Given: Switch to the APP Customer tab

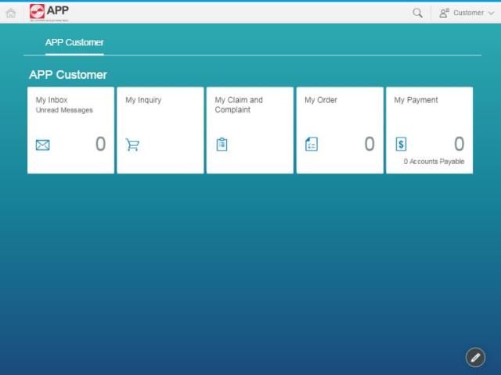Looking at the screenshot, I should pos(74,42).
